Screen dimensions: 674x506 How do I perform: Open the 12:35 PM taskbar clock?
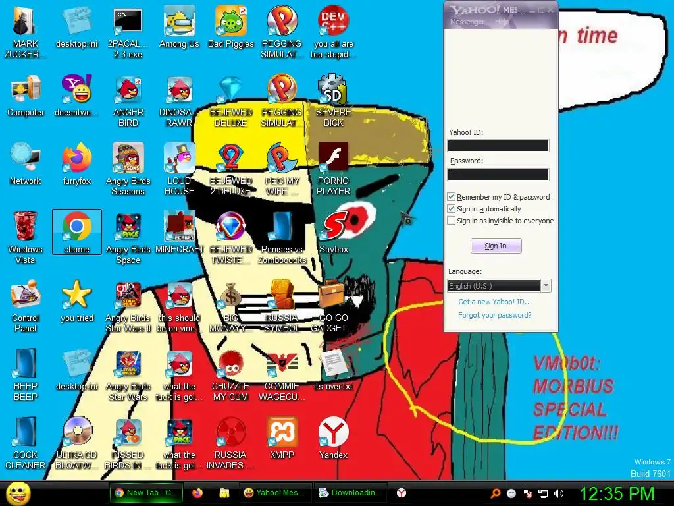[616, 493]
